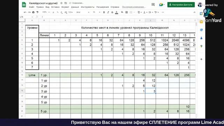Open font size dropdown

97,12
